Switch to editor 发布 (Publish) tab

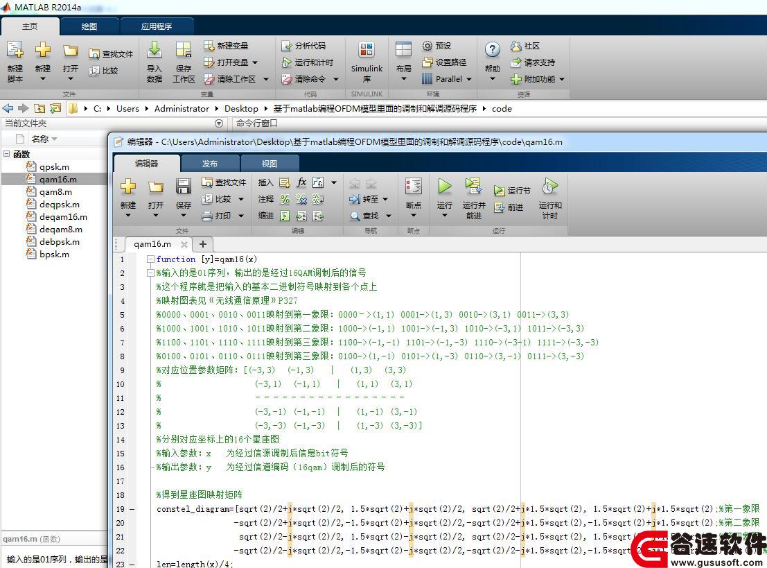click(x=210, y=164)
